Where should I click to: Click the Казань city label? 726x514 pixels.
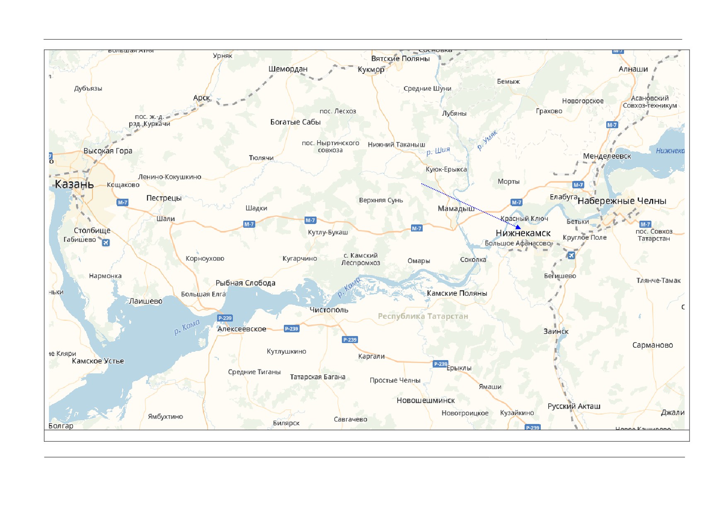75,184
